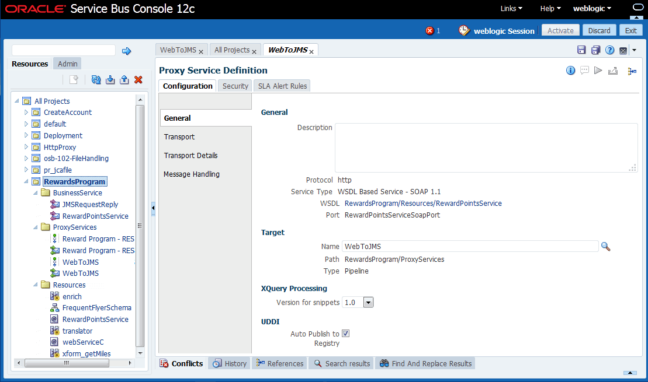
Task: Click the Close All editors icon
Action: pos(623,50)
